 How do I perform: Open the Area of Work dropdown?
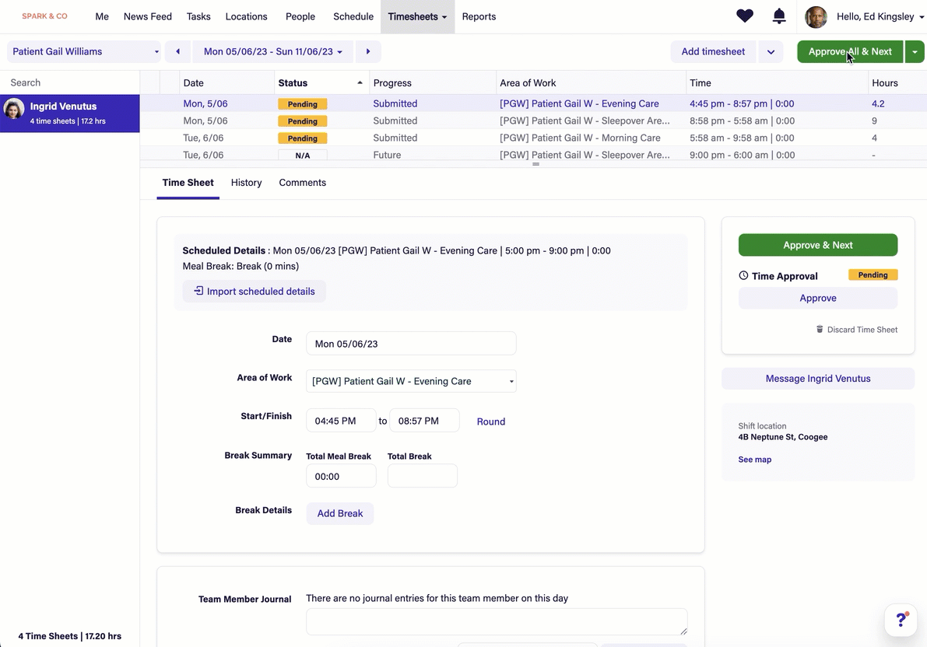click(411, 381)
